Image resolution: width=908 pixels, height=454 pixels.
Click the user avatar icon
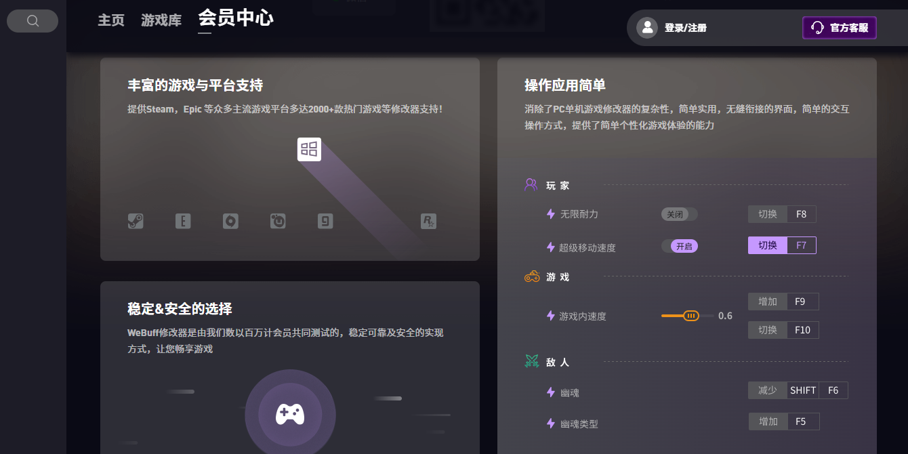coord(647,28)
